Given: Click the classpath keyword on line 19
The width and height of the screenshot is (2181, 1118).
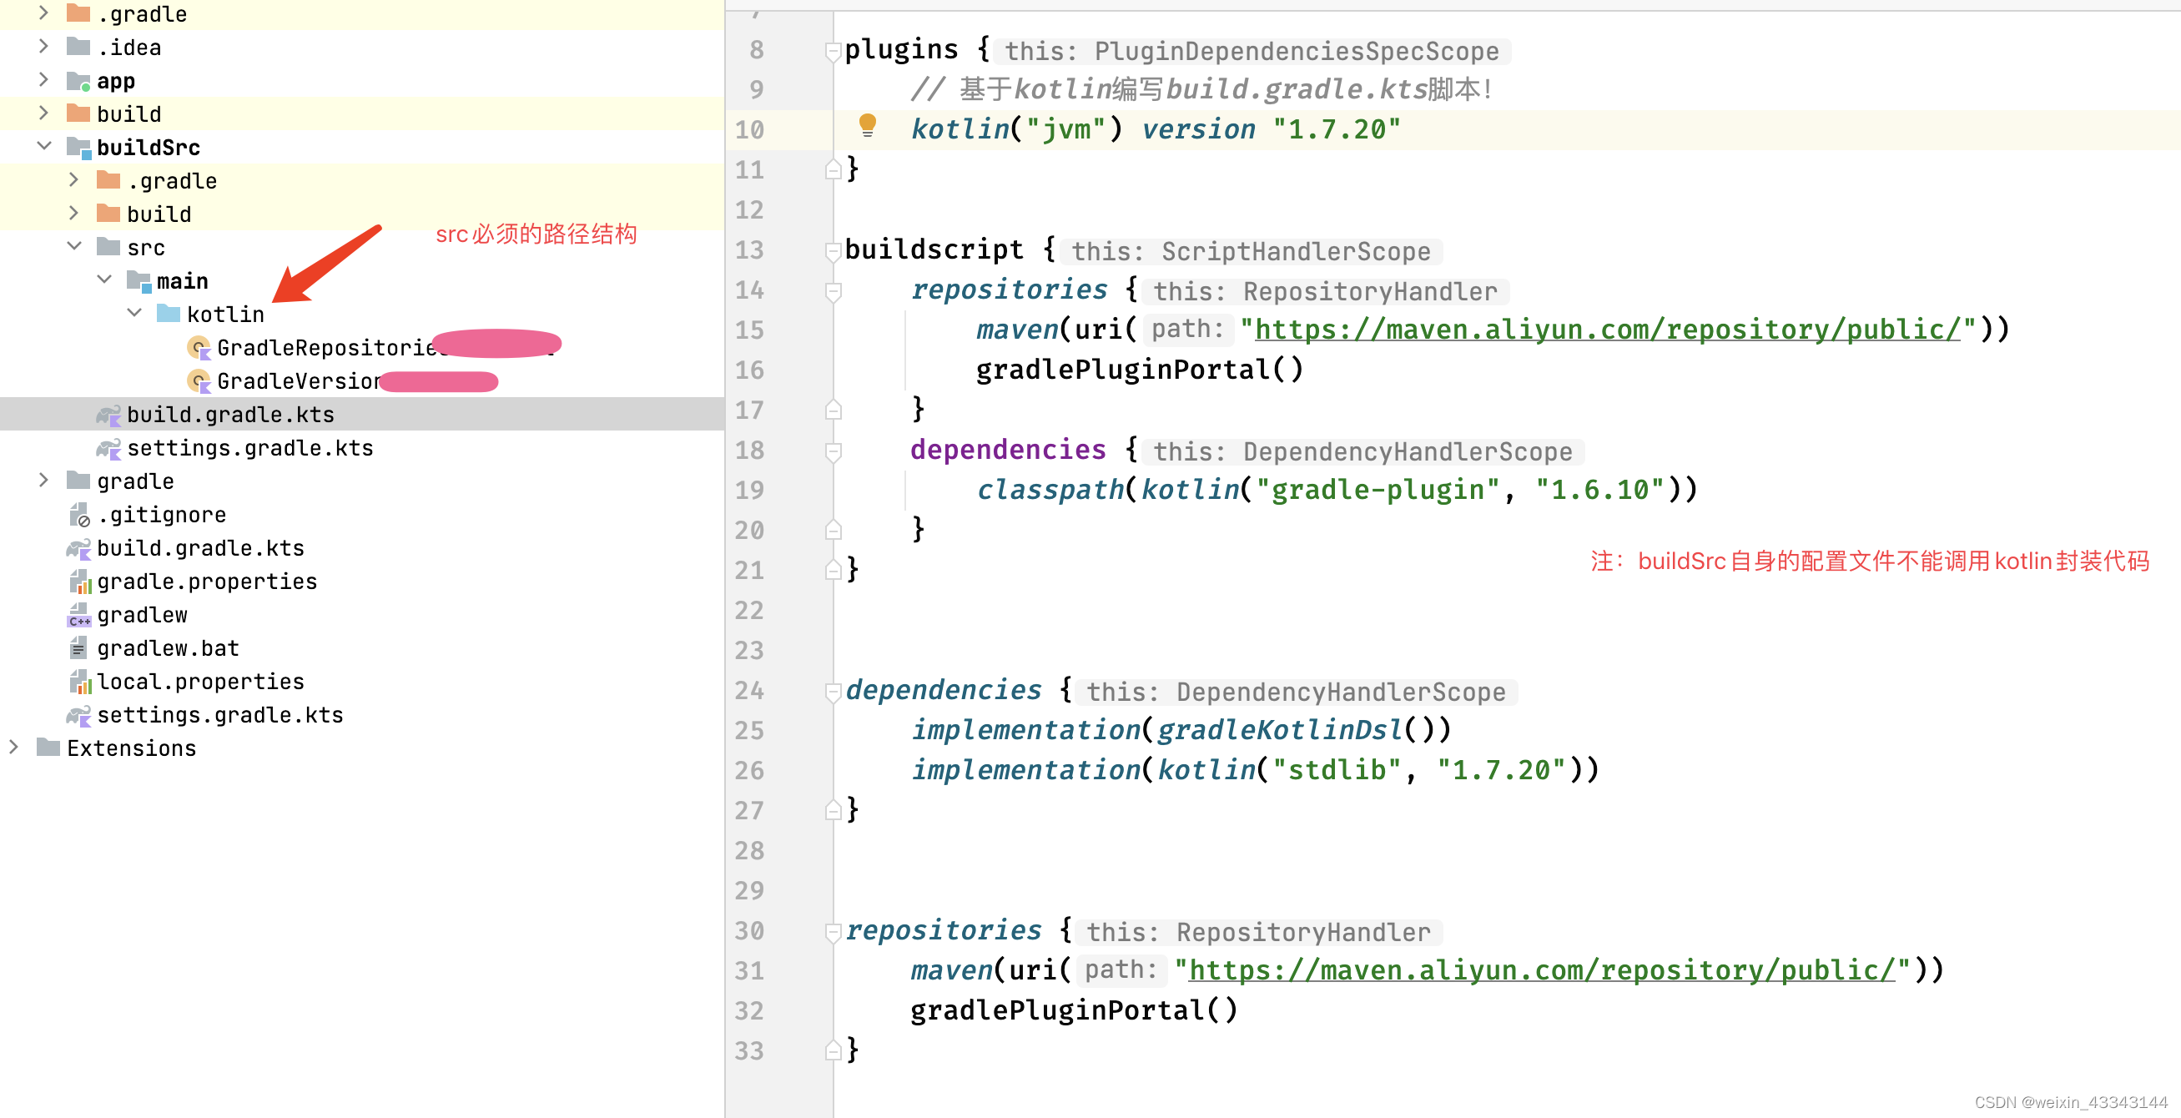Looking at the screenshot, I should (1050, 489).
